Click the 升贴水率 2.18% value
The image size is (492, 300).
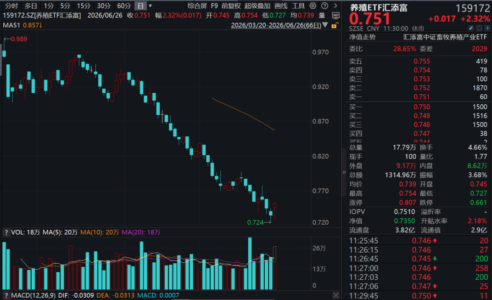[x=477, y=221]
